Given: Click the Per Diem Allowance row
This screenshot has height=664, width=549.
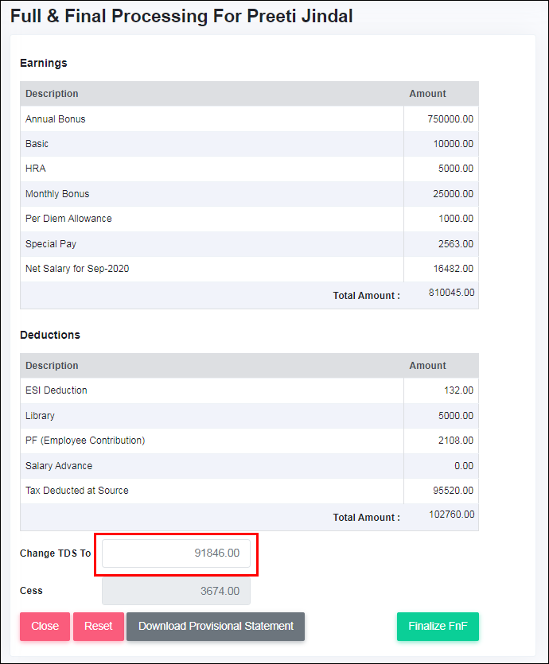Looking at the screenshot, I should [x=250, y=219].
